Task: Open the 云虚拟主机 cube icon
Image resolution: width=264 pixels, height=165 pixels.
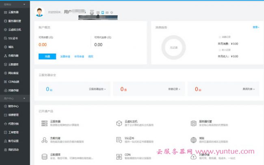Action: coord(119,123)
